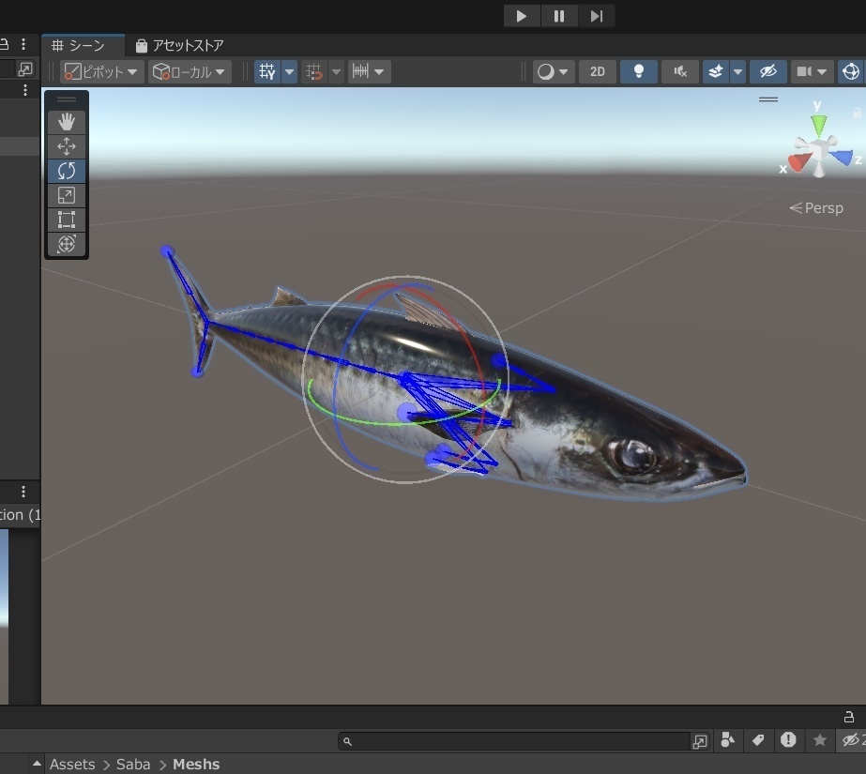The image size is (866, 774).
Task: Toggle scene effects (skybox, fog) icon
Action: pos(716,71)
